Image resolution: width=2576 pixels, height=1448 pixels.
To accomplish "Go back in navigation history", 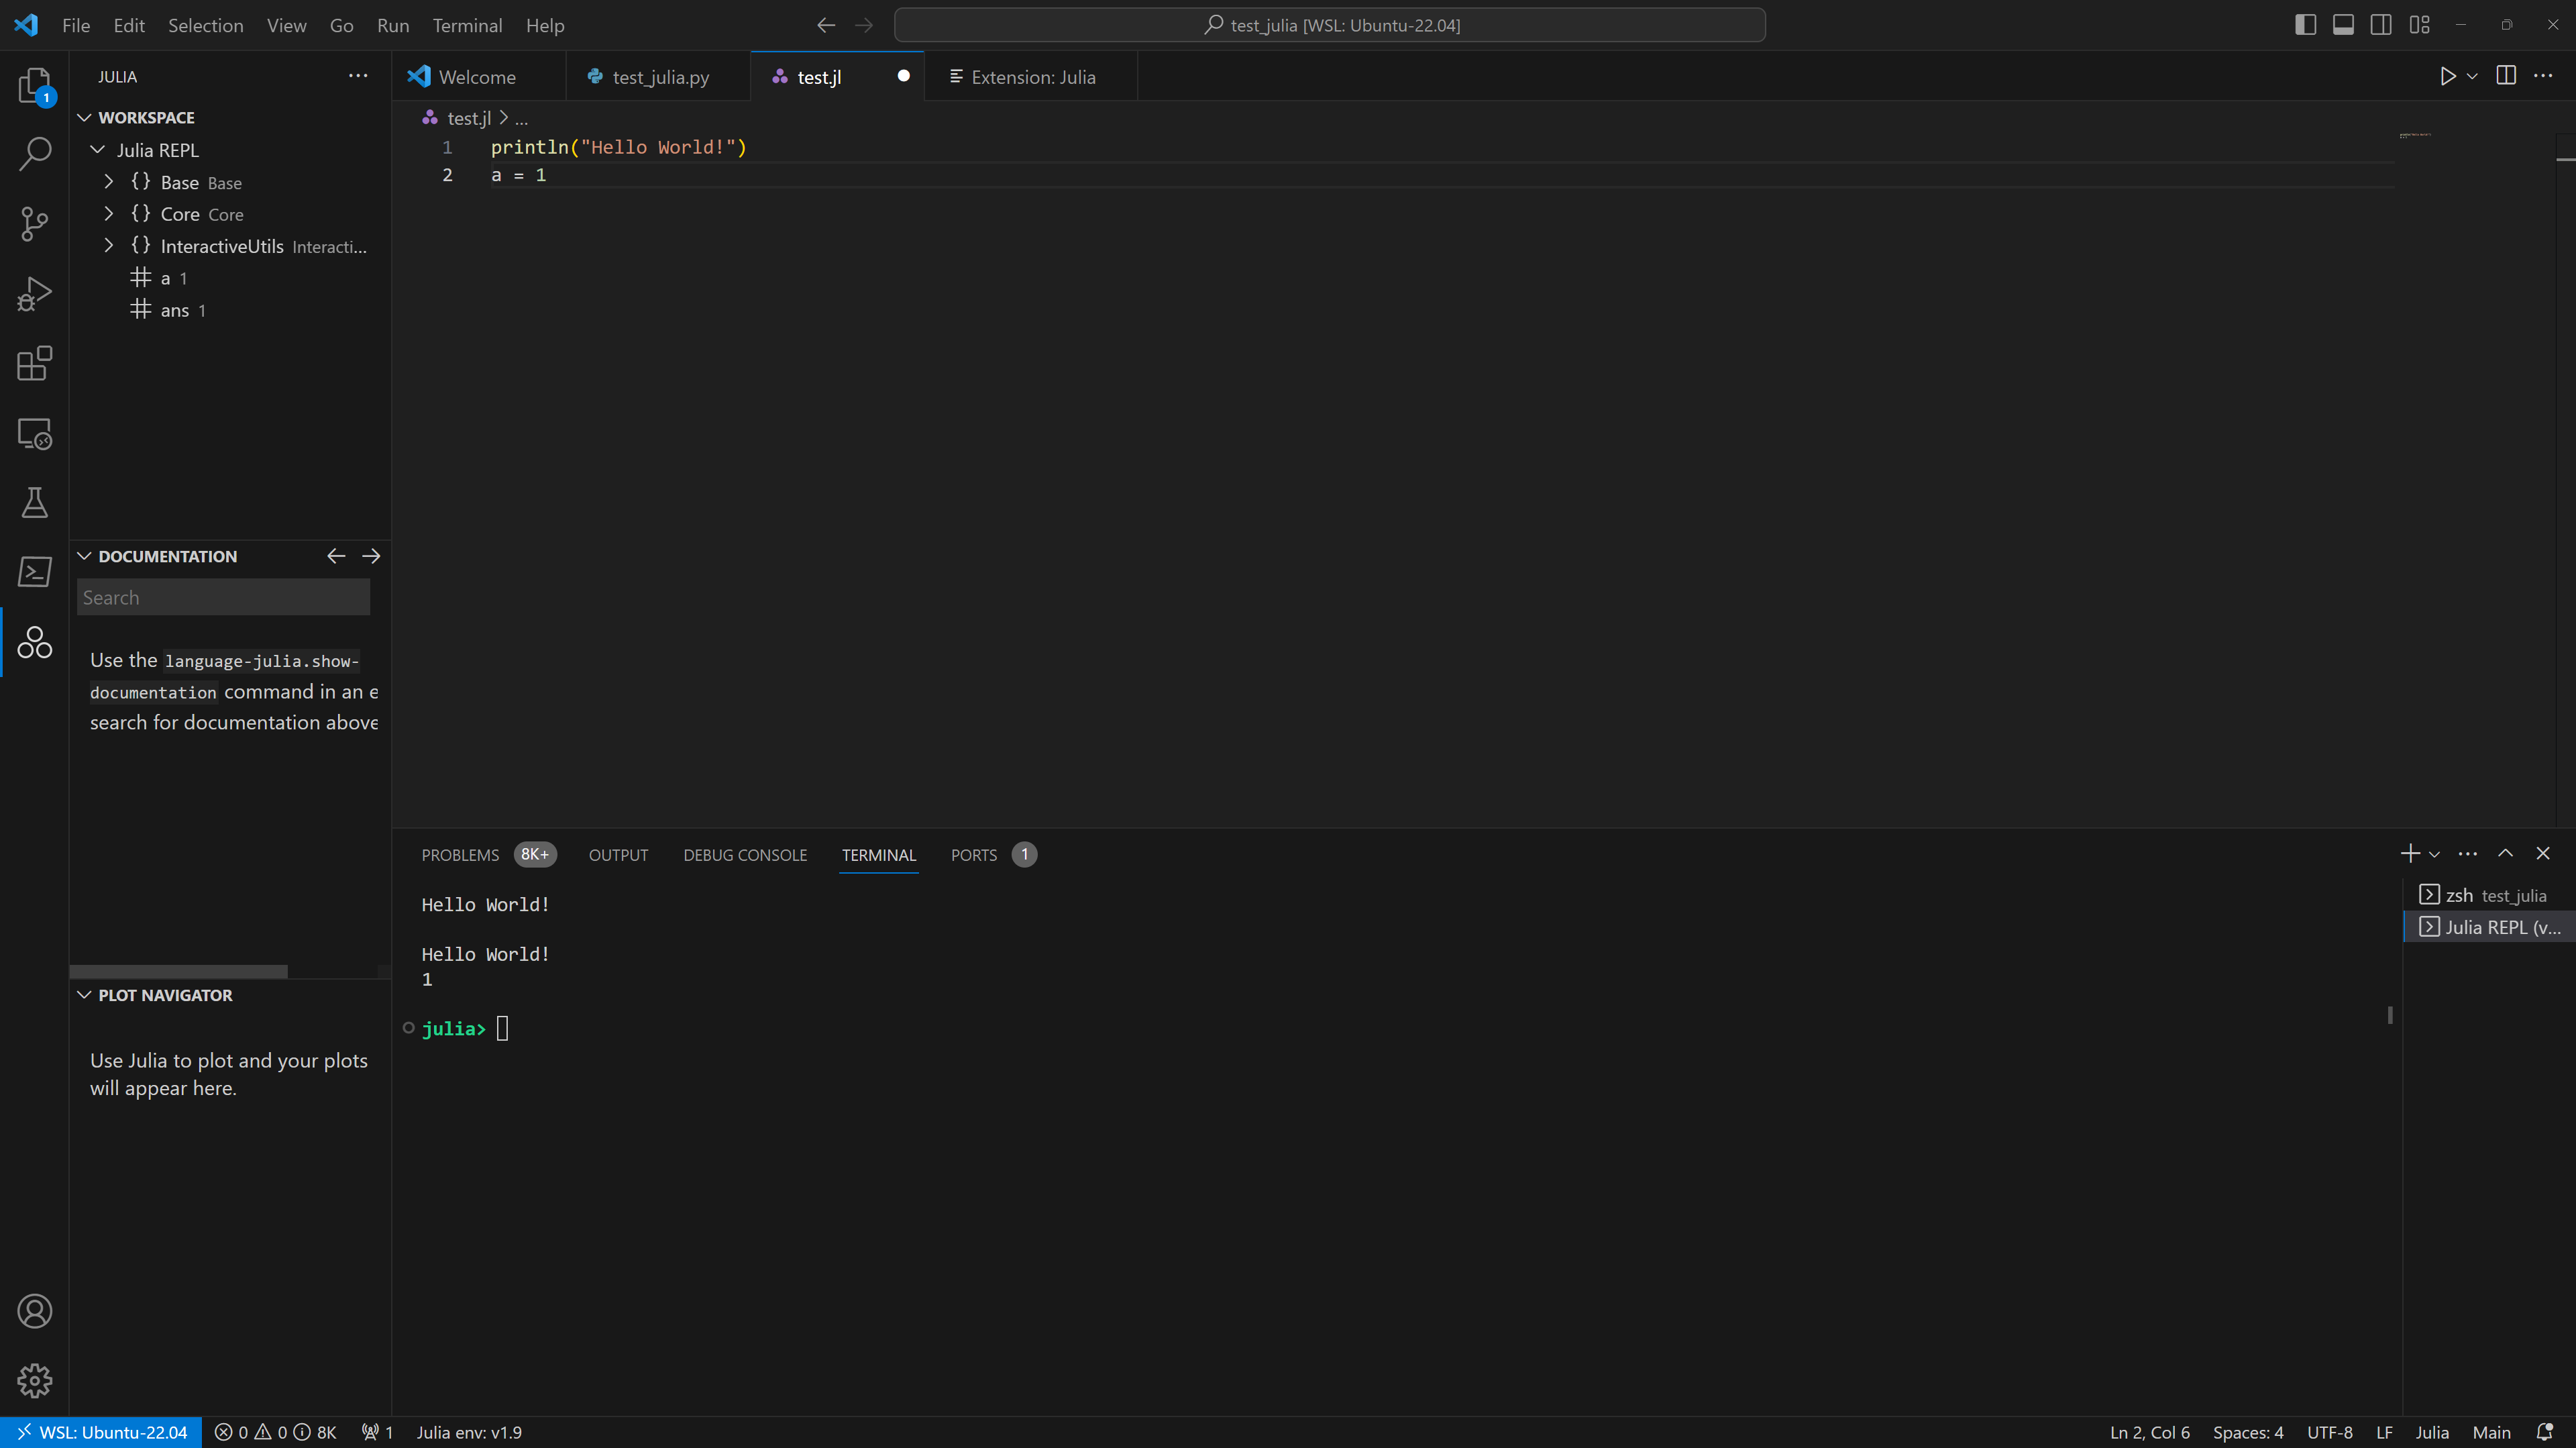I will click(826, 25).
